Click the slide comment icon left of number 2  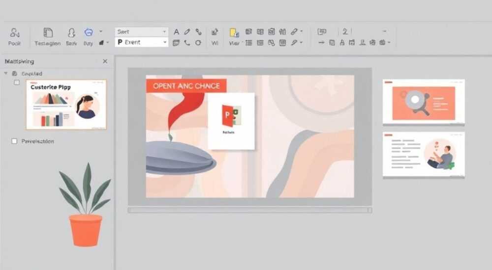(x=322, y=31)
